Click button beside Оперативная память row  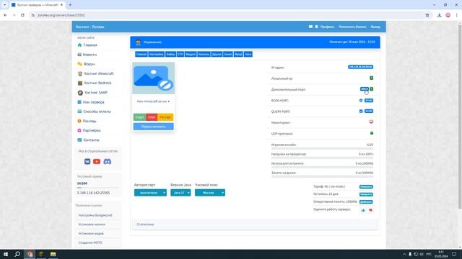(366, 202)
